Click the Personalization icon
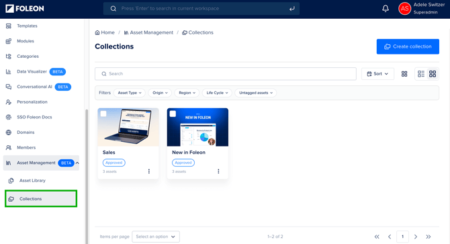This screenshot has width=450, height=244. click(9, 102)
